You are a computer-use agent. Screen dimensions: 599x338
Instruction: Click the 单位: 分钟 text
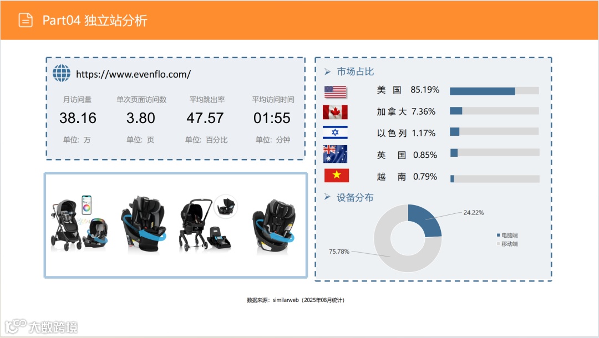pos(273,140)
